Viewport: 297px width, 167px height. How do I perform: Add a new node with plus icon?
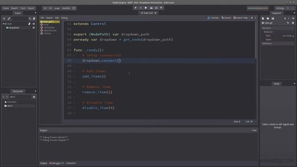tap(4, 19)
